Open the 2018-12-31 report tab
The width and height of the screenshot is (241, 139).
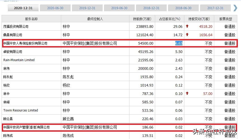(151, 8)
